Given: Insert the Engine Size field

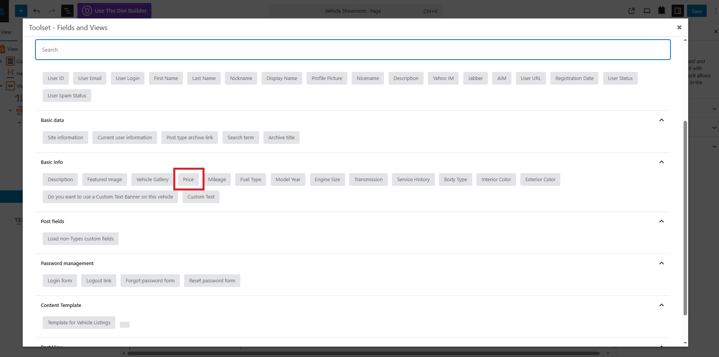Looking at the screenshot, I should tap(327, 179).
